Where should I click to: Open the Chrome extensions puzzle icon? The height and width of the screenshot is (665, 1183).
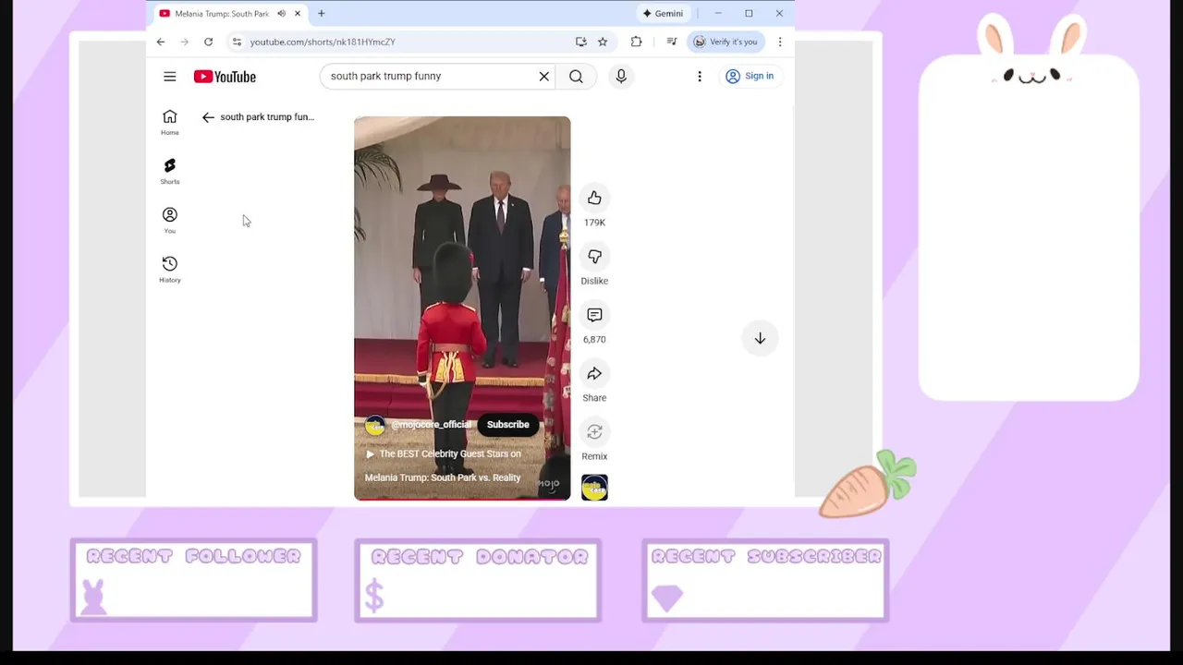pyautogui.click(x=636, y=42)
